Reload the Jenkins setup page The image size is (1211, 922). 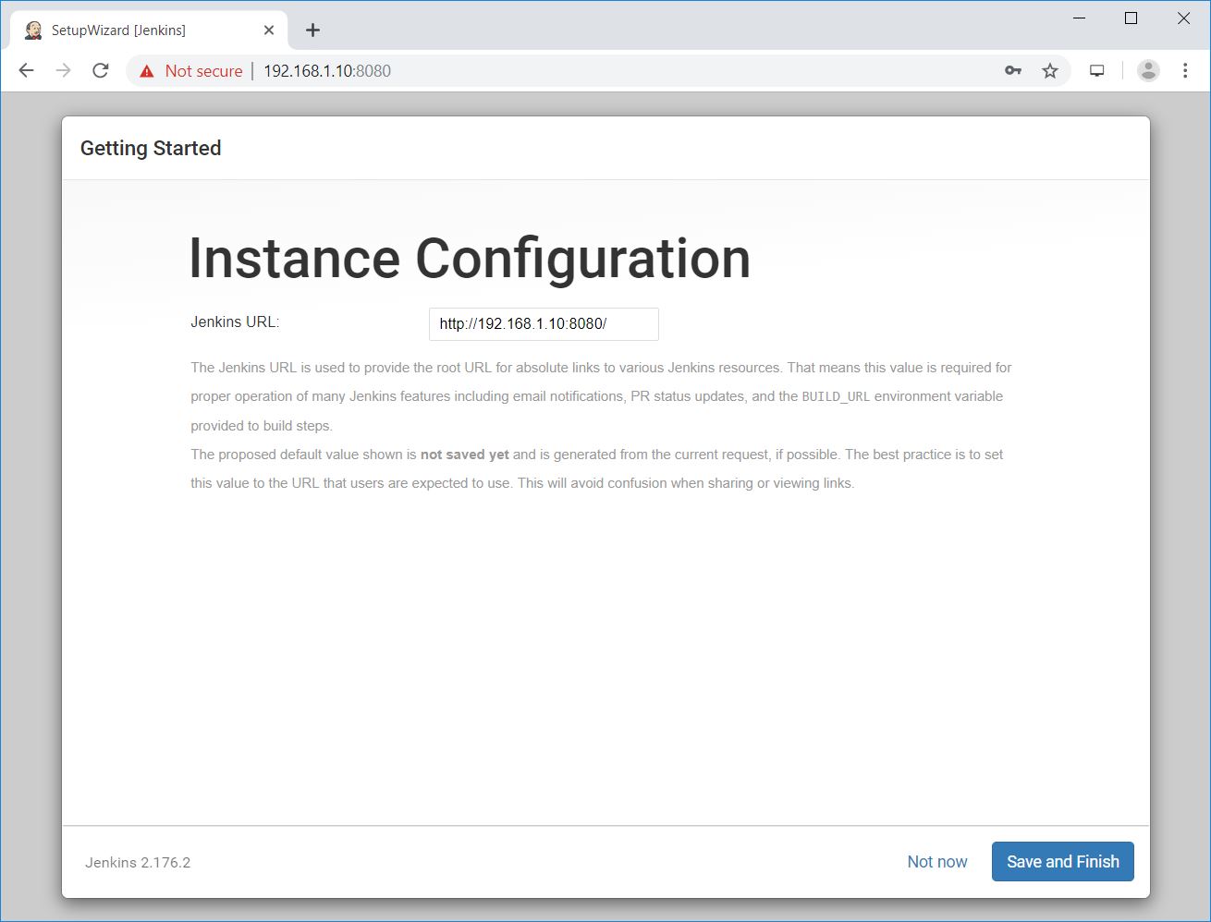coord(101,71)
